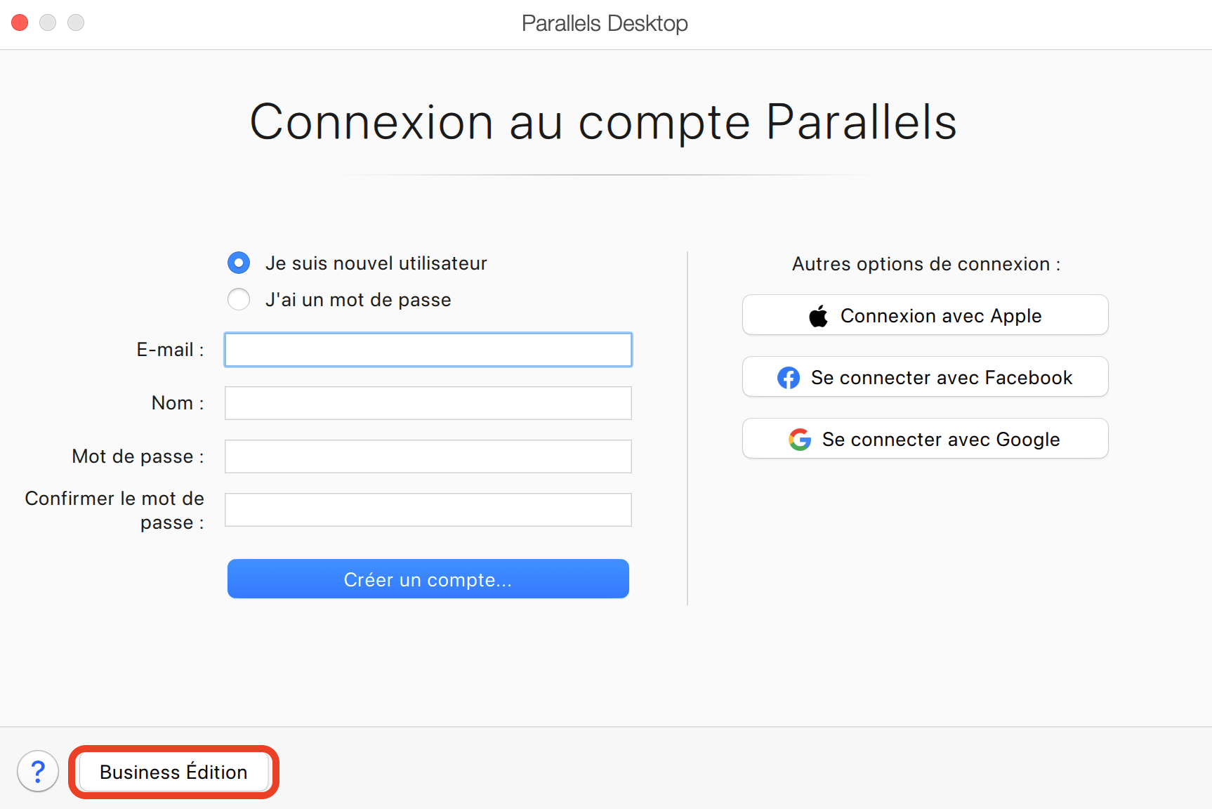Click the 'Confirmer le mot de passe' field
The height and width of the screenshot is (809, 1212).
click(428, 510)
